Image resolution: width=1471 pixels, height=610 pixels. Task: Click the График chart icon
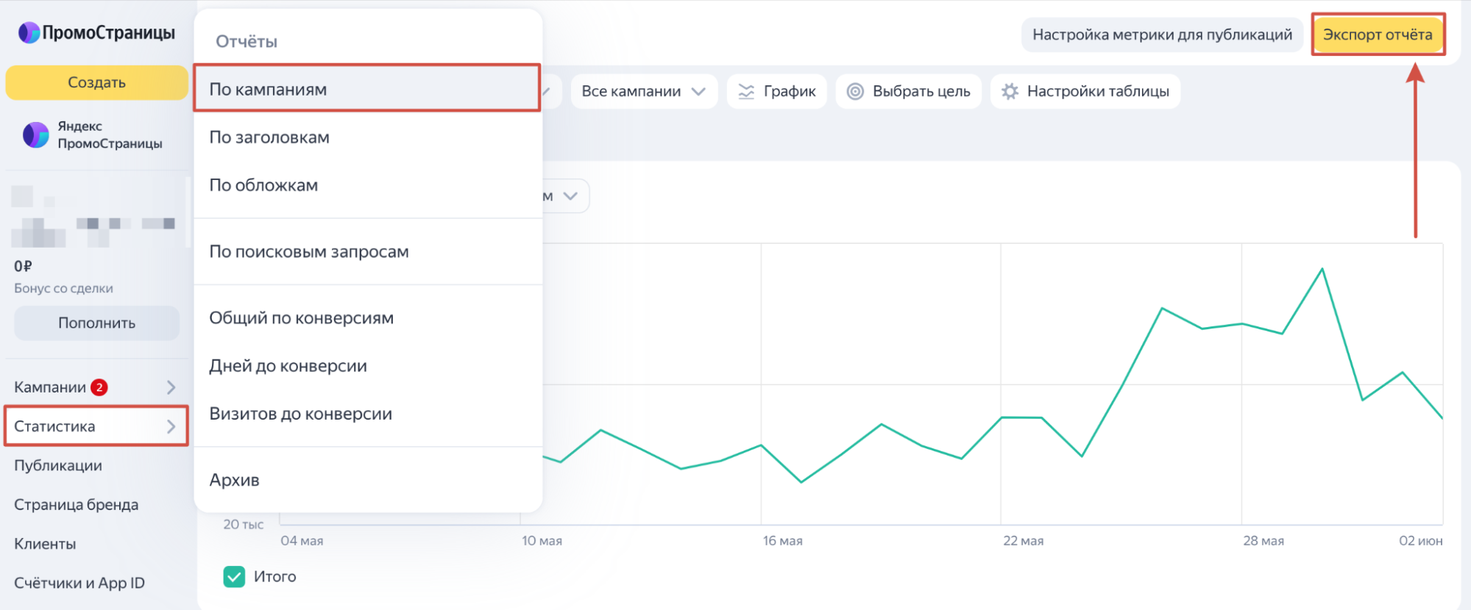(x=746, y=92)
